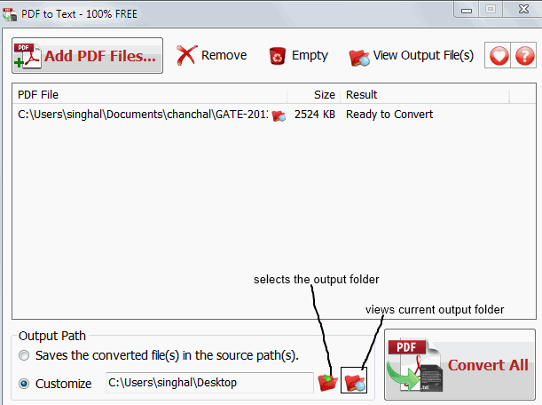Click the Ready to Convert status

pos(389,115)
